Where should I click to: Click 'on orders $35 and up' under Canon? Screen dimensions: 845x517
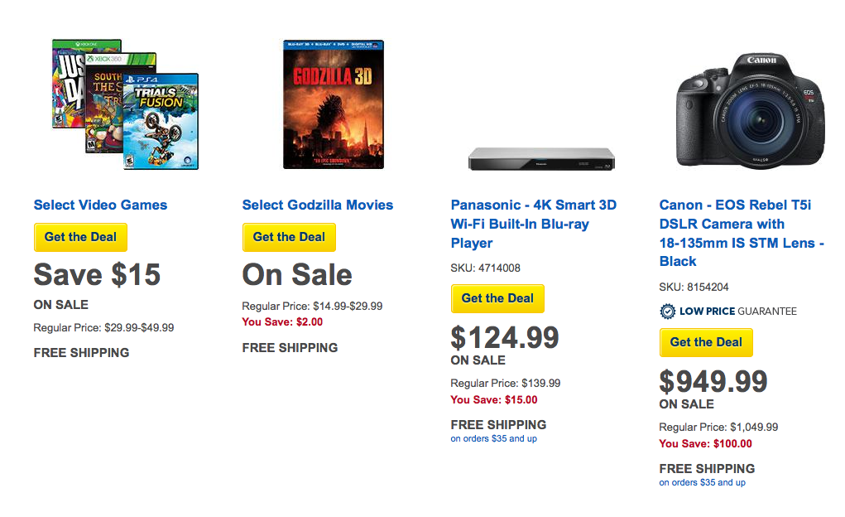pyautogui.click(x=702, y=483)
